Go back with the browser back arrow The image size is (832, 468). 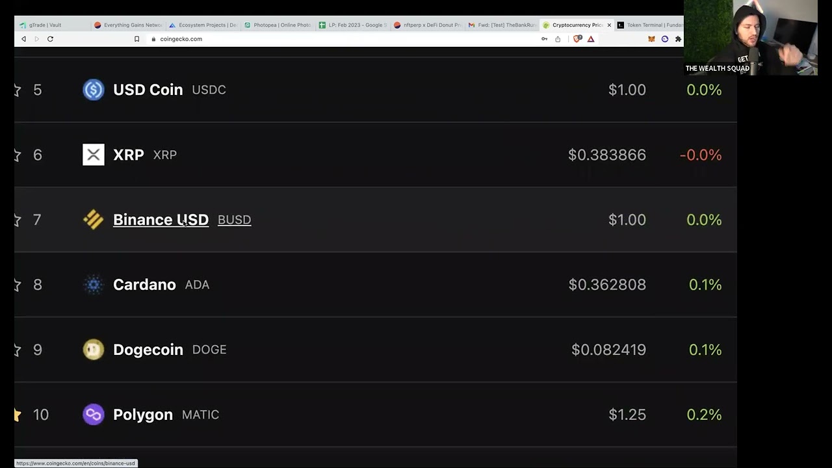pos(23,39)
